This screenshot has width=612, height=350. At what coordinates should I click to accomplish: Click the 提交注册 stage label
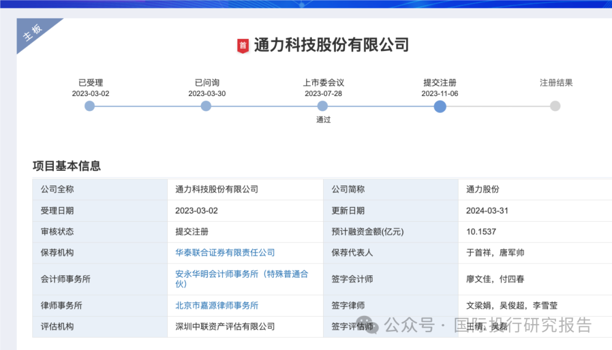tap(440, 83)
